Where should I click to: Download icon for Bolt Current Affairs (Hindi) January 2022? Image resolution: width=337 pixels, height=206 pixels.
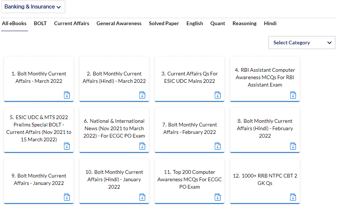coord(142,197)
